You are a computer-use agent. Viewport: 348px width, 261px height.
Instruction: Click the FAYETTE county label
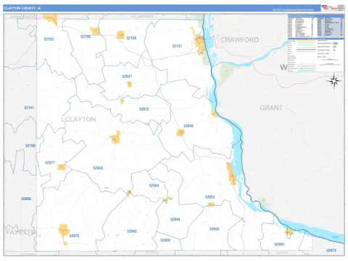[x=20, y=232]
